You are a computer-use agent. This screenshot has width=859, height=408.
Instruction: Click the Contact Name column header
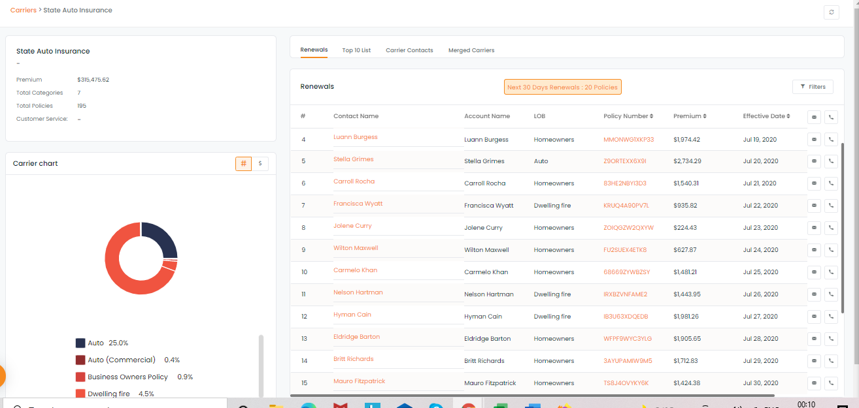(x=356, y=116)
